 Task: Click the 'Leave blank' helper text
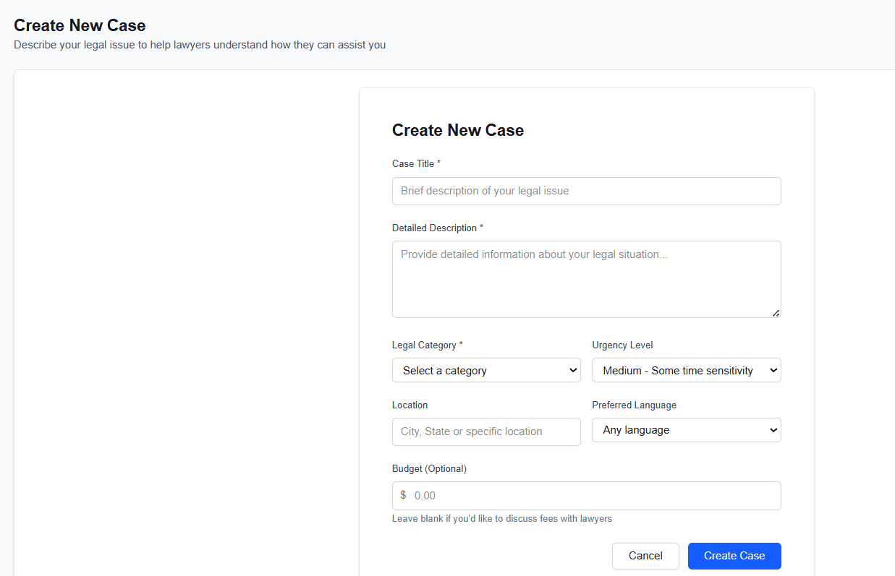coord(502,519)
